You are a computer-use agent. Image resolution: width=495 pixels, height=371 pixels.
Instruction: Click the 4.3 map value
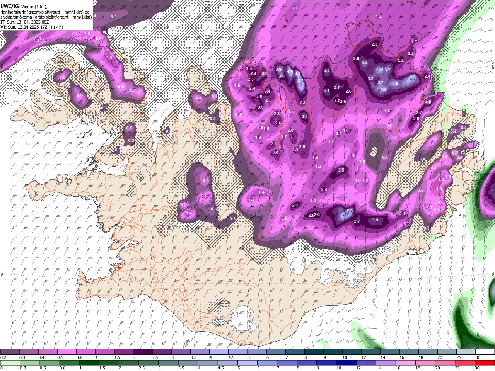[383, 89]
